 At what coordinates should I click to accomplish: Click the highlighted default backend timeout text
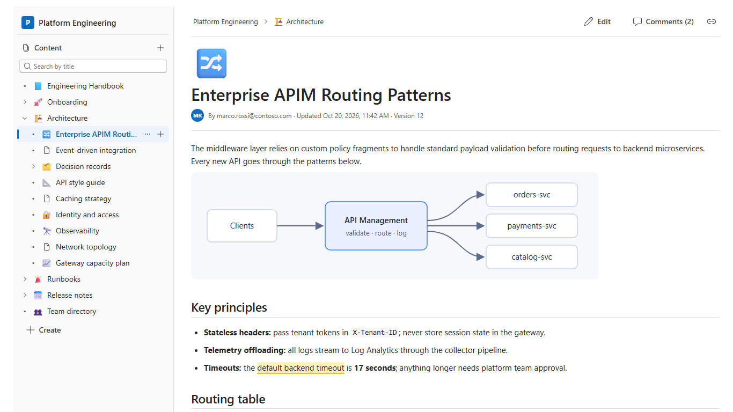tap(300, 368)
